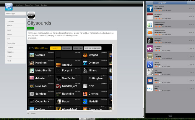Viewport: 195px width, 120px height.
Task: Open the iNote app icon
Action: click(150, 17)
